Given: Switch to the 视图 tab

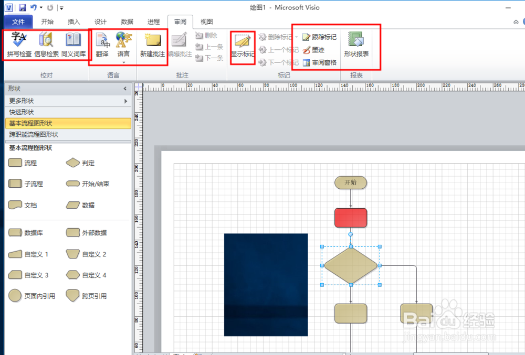Looking at the screenshot, I should 206,21.
